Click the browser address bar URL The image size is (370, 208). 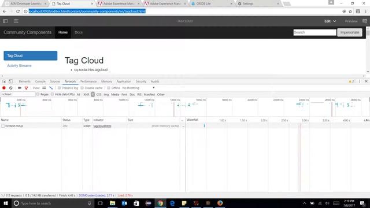pyautogui.click(x=87, y=11)
